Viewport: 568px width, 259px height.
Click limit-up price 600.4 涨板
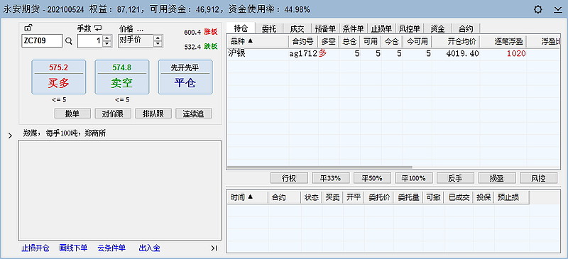[201, 32]
